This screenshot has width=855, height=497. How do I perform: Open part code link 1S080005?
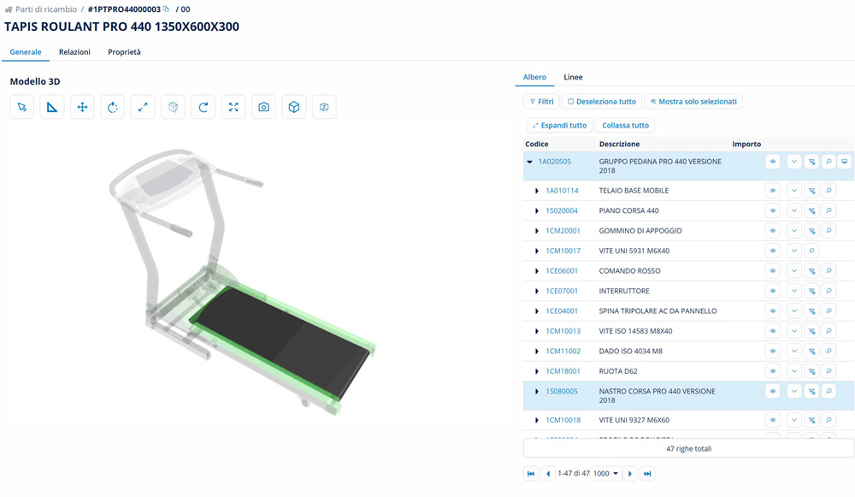point(562,392)
